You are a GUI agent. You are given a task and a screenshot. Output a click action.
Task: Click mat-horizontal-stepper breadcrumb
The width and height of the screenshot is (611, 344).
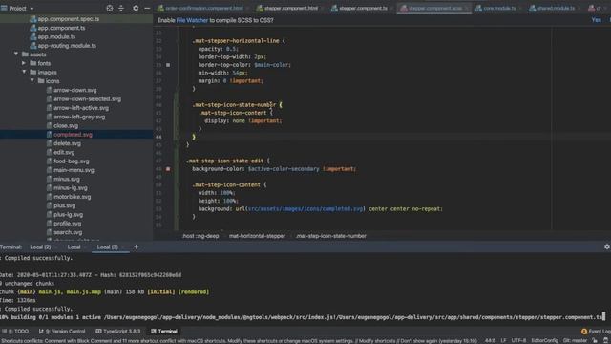coord(257,236)
